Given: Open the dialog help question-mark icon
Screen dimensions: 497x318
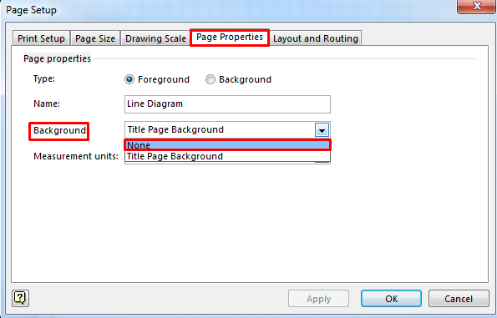Looking at the screenshot, I should [x=20, y=298].
